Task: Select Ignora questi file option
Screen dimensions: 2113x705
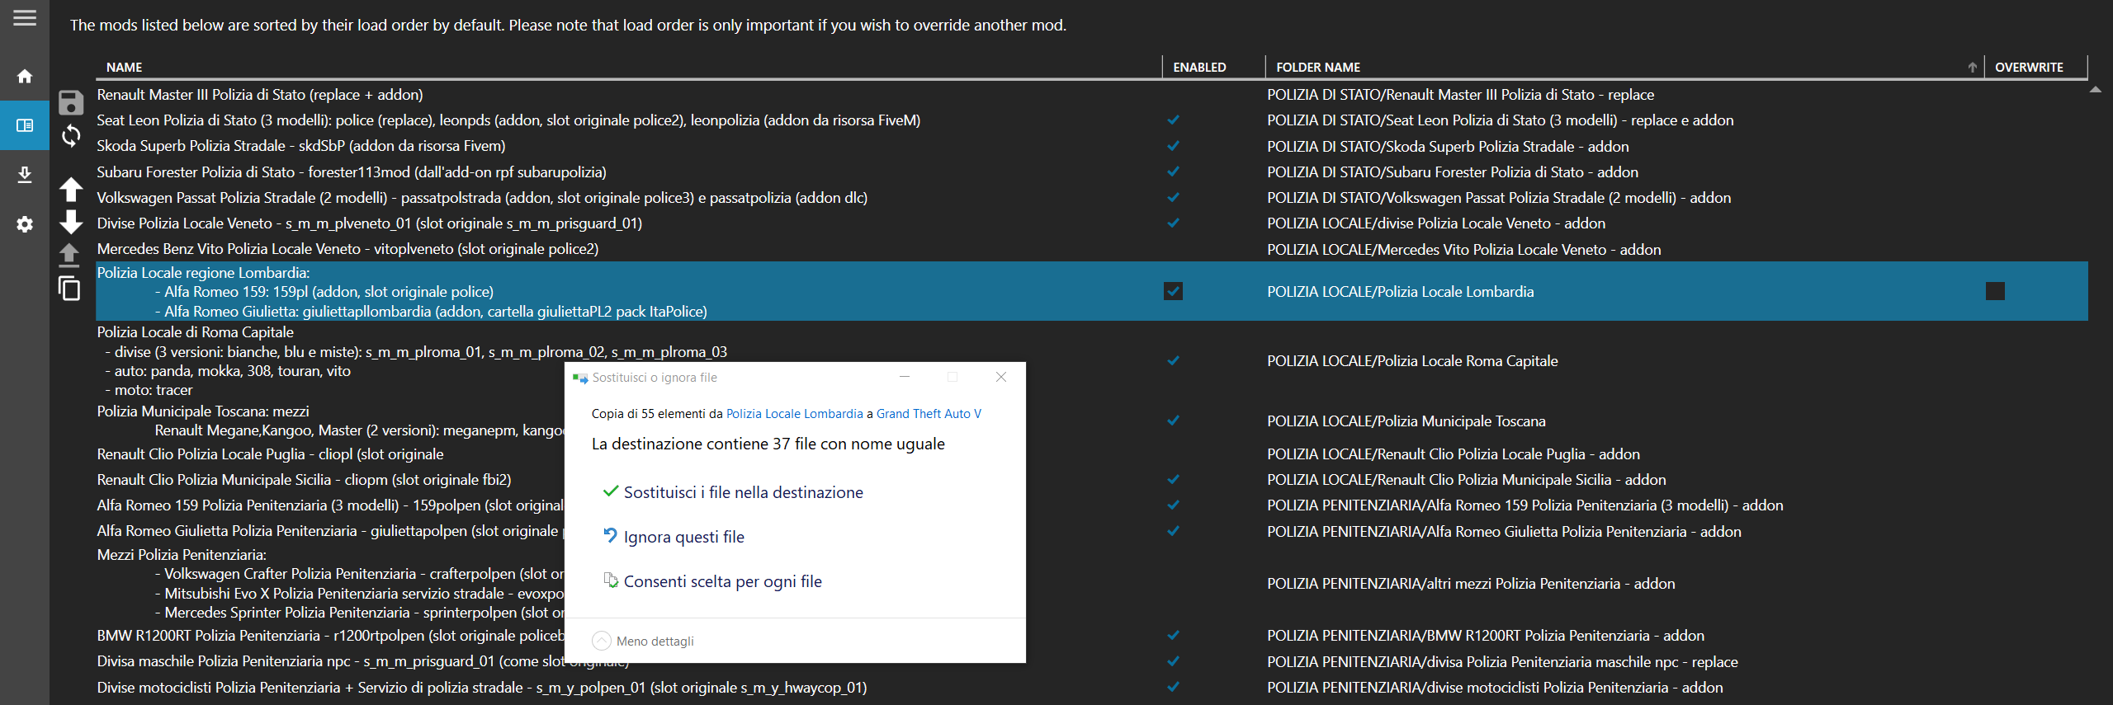Action: pyautogui.click(x=683, y=537)
